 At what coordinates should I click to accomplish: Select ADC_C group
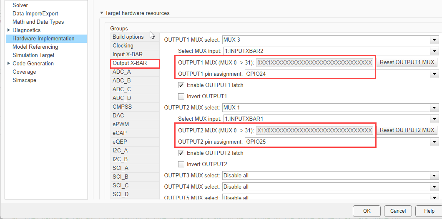click(135, 90)
